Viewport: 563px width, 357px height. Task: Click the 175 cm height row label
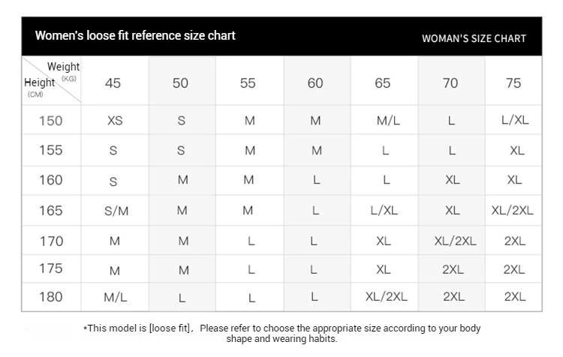click(51, 269)
